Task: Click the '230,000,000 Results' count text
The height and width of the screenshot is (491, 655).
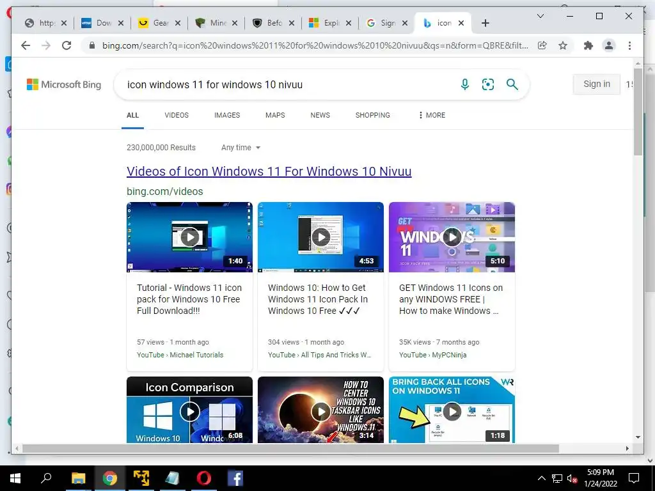Action: tap(161, 148)
